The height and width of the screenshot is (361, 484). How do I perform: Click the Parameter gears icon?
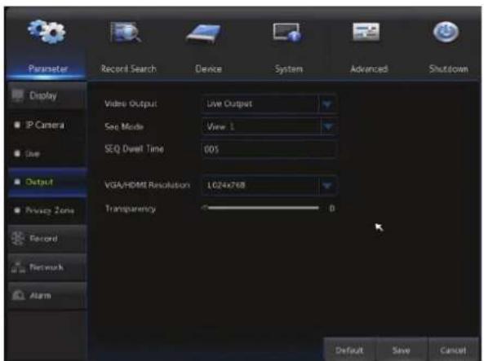pyautogui.click(x=47, y=32)
